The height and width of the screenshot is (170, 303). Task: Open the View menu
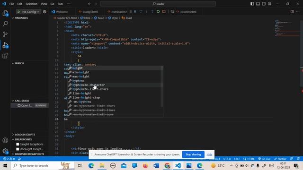click(44, 4)
